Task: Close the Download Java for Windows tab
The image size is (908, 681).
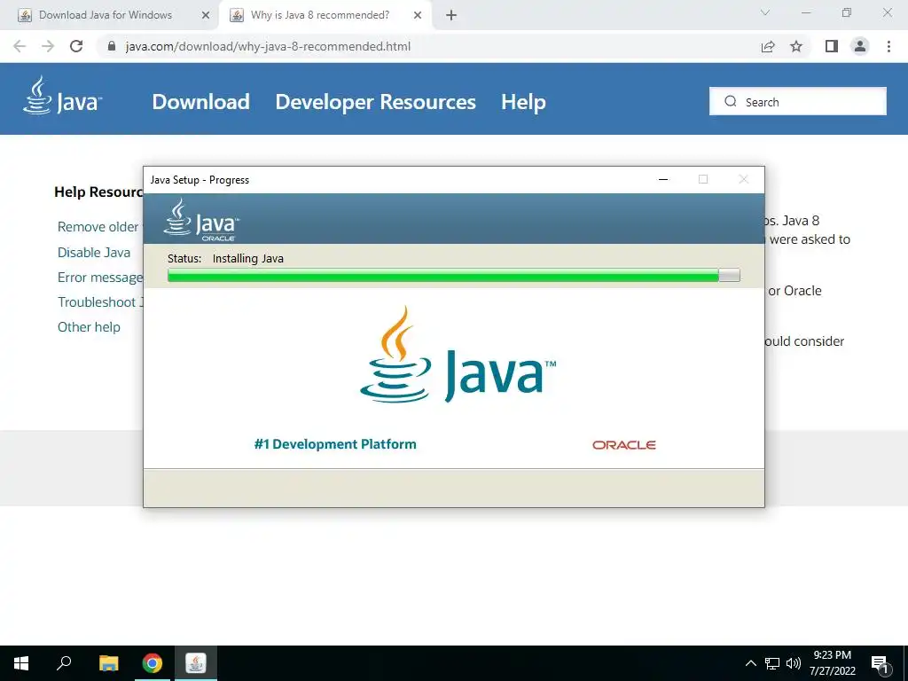Action: coord(206,16)
